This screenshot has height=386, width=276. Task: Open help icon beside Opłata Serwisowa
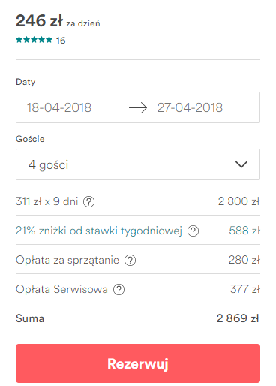point(118,289)
